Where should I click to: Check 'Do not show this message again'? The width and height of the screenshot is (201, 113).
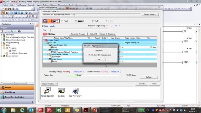[87, 55]
